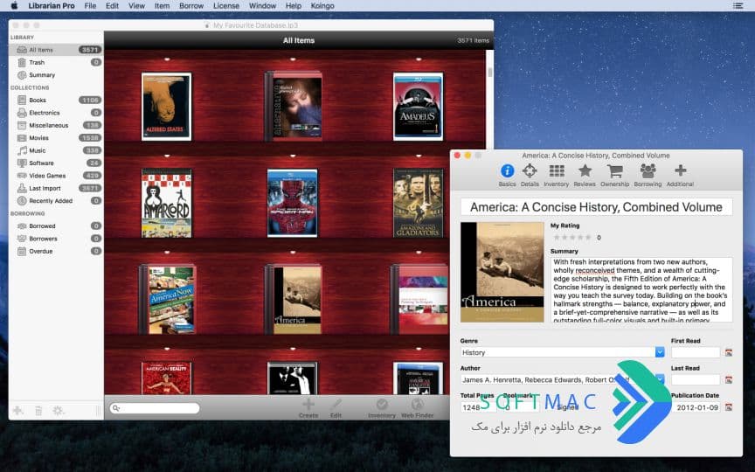Select the Amazons and Gladiators cover
This screenshot has width=755, height=472.
tap(418, 203)
